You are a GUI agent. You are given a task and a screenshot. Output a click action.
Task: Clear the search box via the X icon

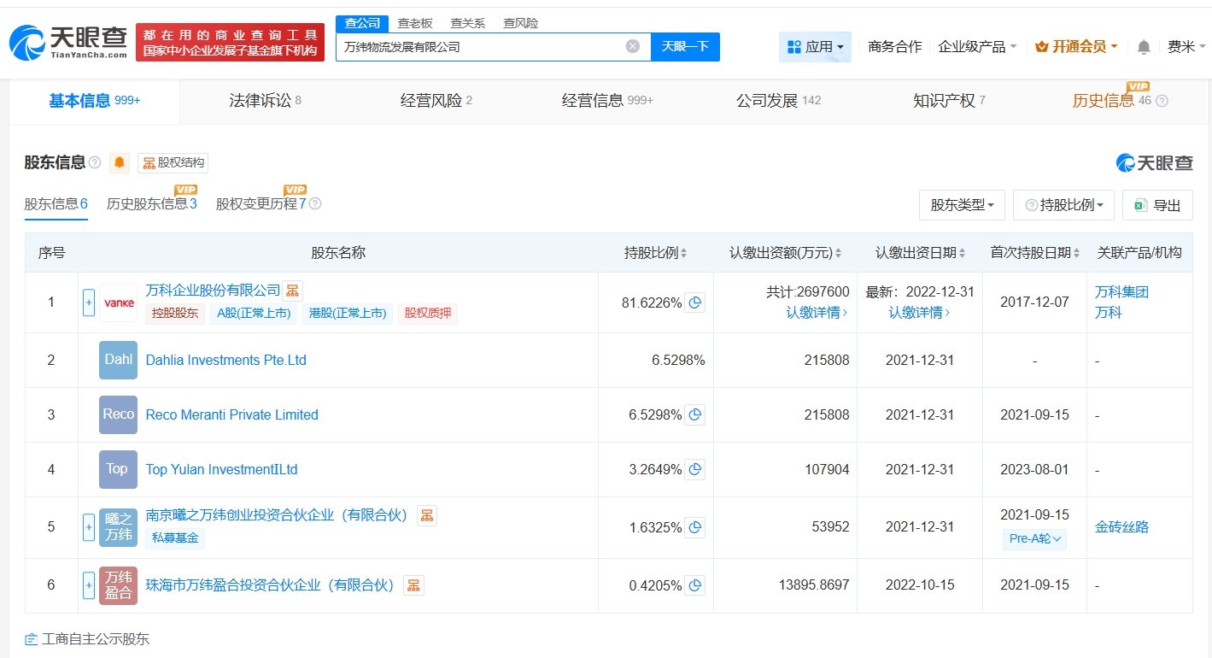click(631, 46)
